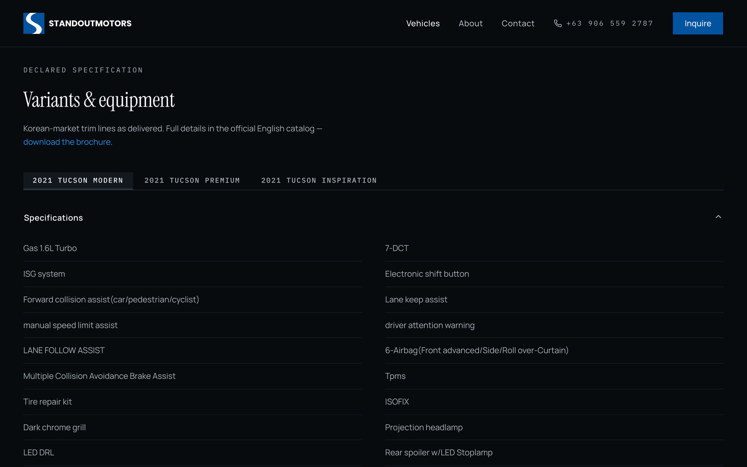Select Tire repair kit row

[192, 402]
